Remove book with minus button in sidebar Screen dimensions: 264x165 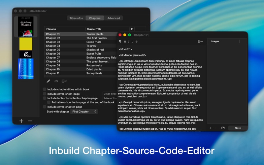tap(30, 121)
